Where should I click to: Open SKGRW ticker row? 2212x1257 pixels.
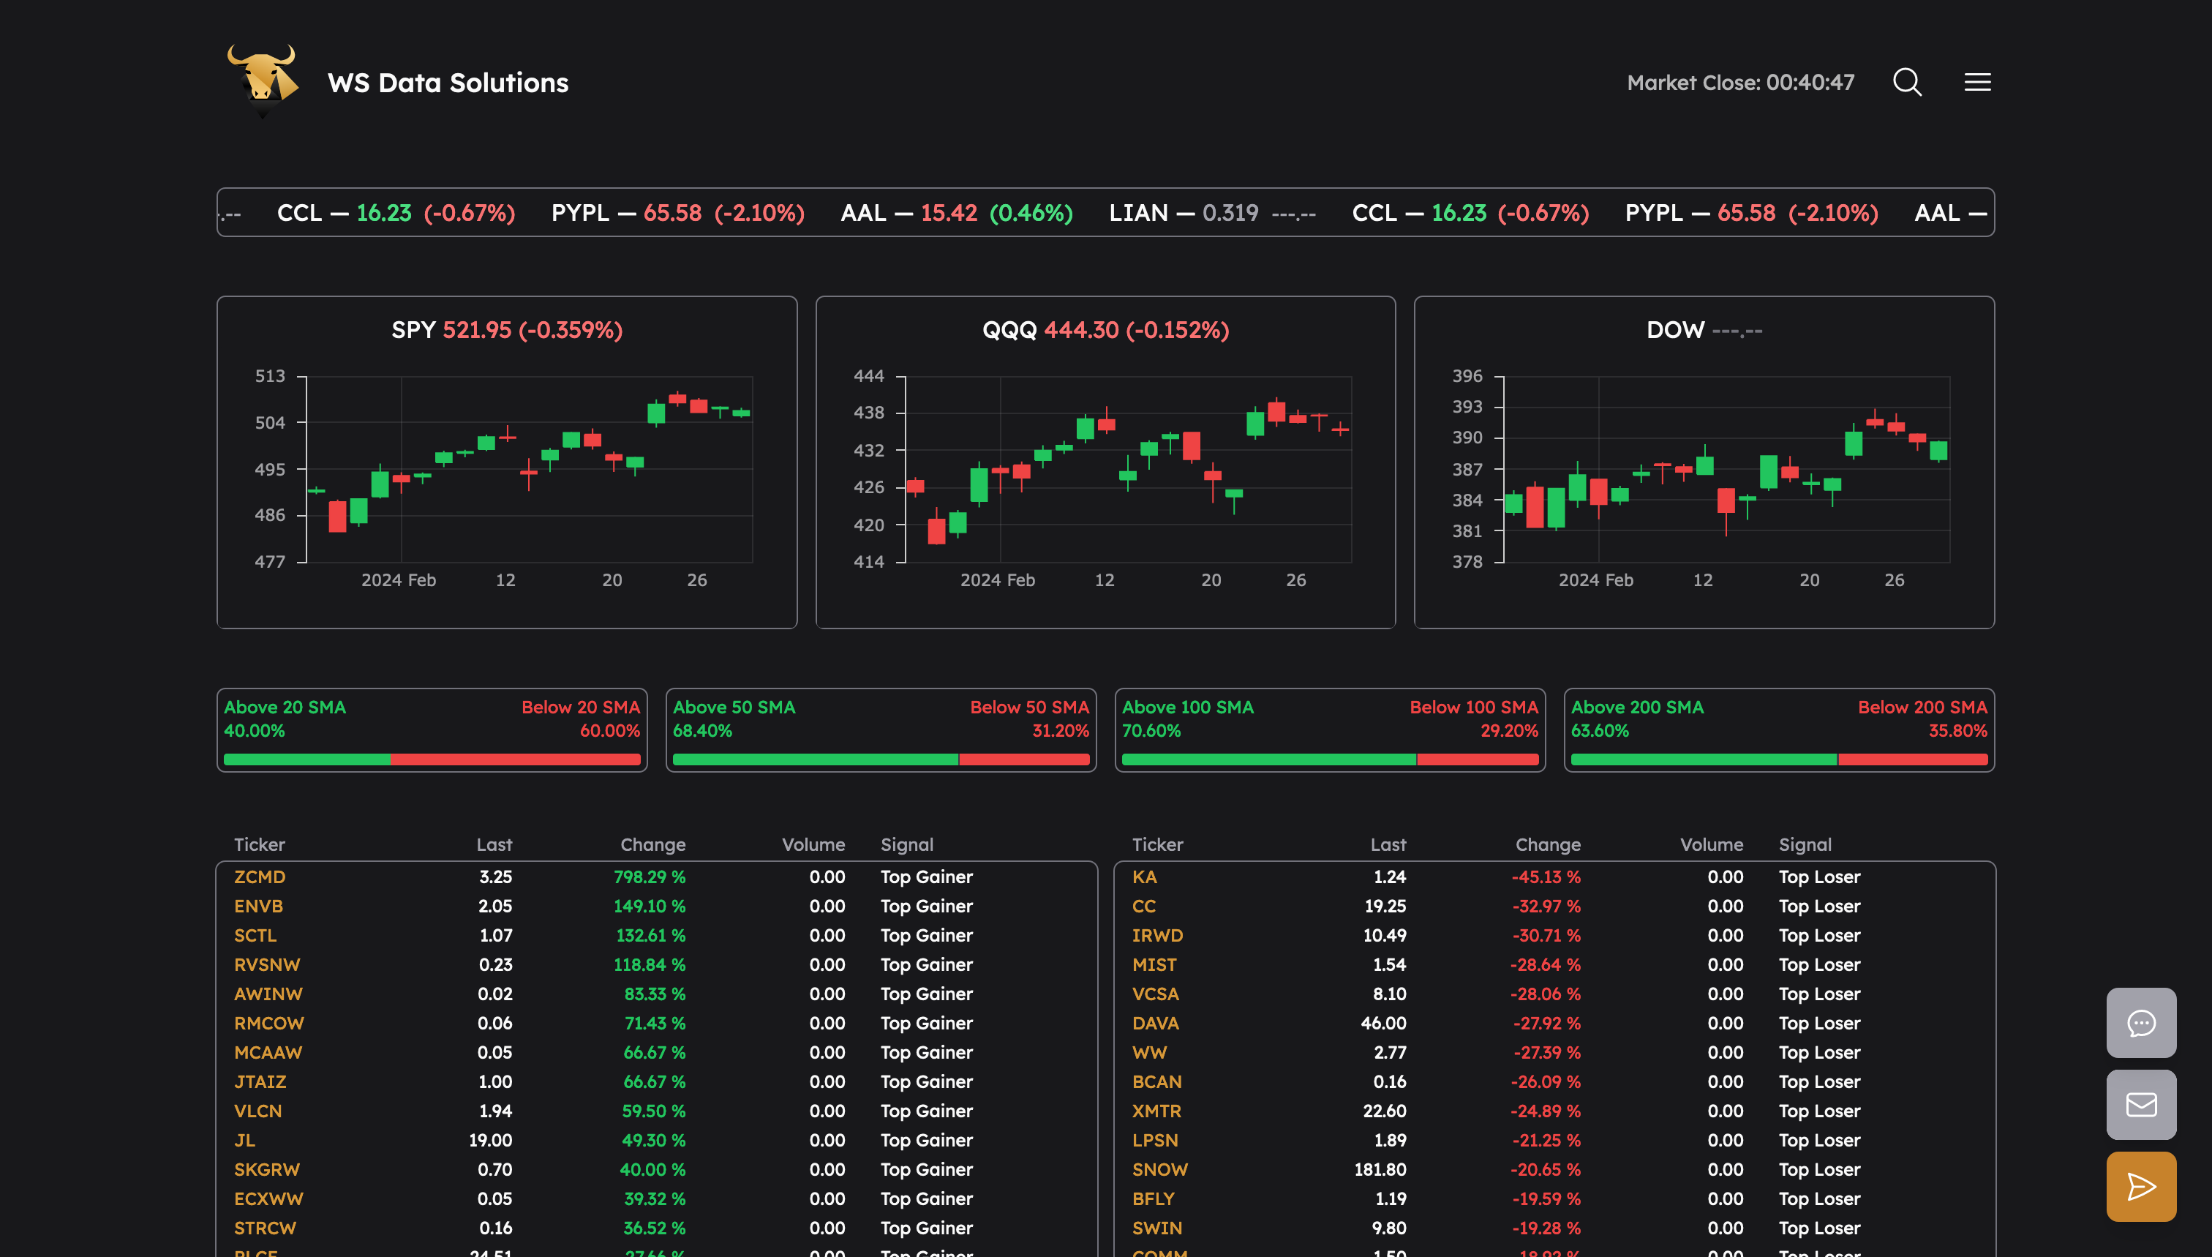656,1171
